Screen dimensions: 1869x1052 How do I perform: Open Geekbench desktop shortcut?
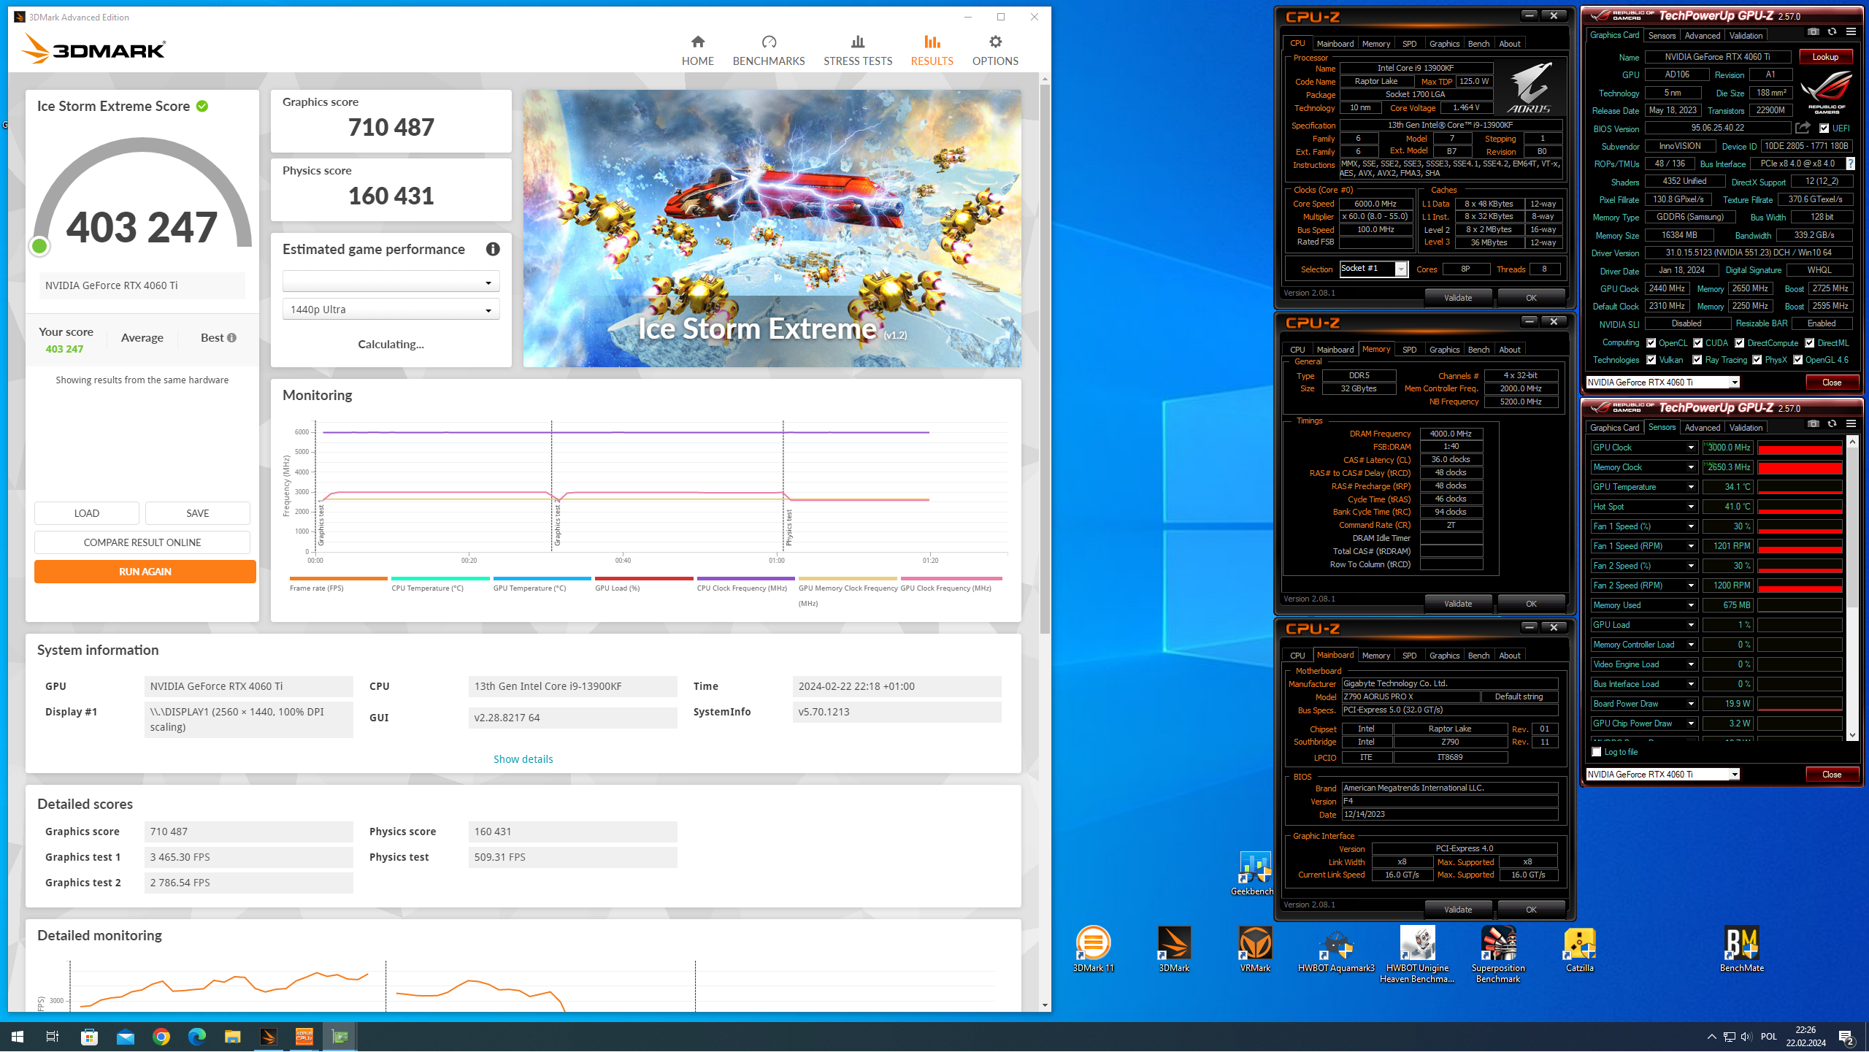click(1253, 873)
